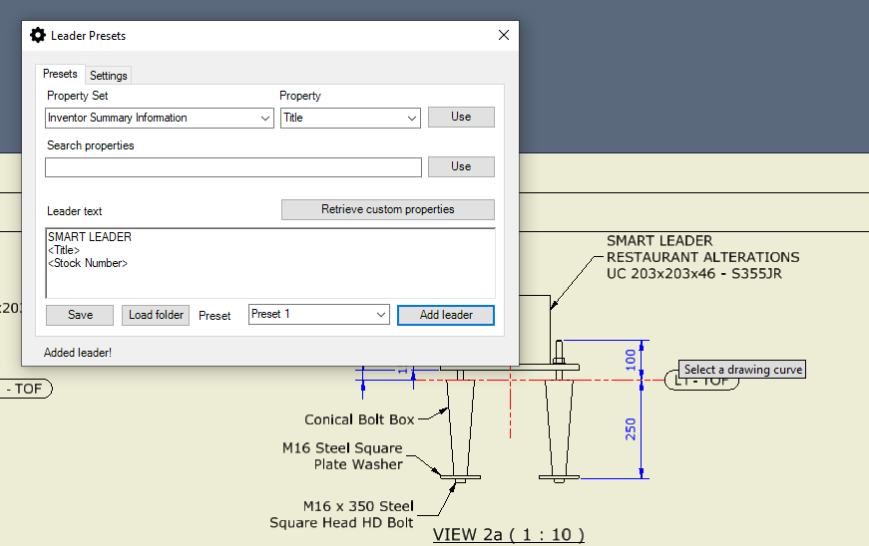Click the UC 203x203x46 - S355JR text line
Image resolution: width=869 pixels, height=546 pixels.
tap(693, 274)
